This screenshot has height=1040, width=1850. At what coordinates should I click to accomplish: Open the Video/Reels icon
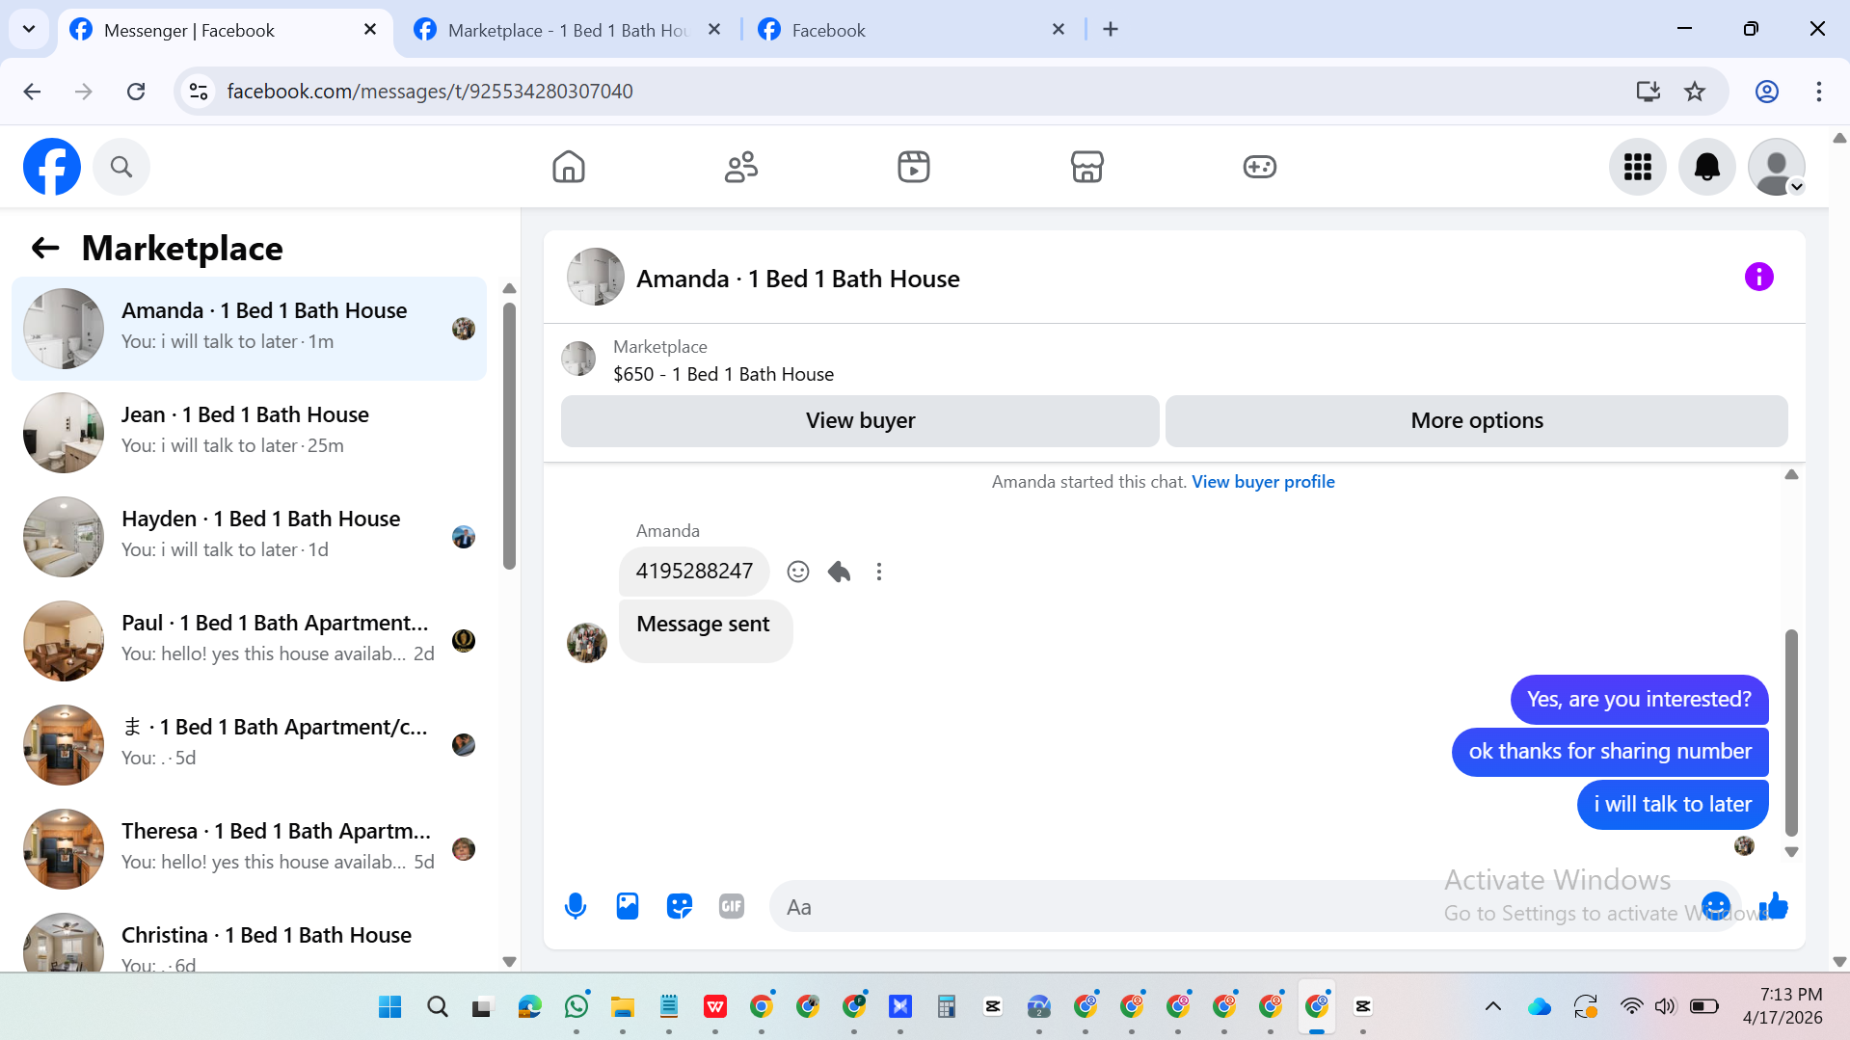pyautogui.click(x=914, y=167)
